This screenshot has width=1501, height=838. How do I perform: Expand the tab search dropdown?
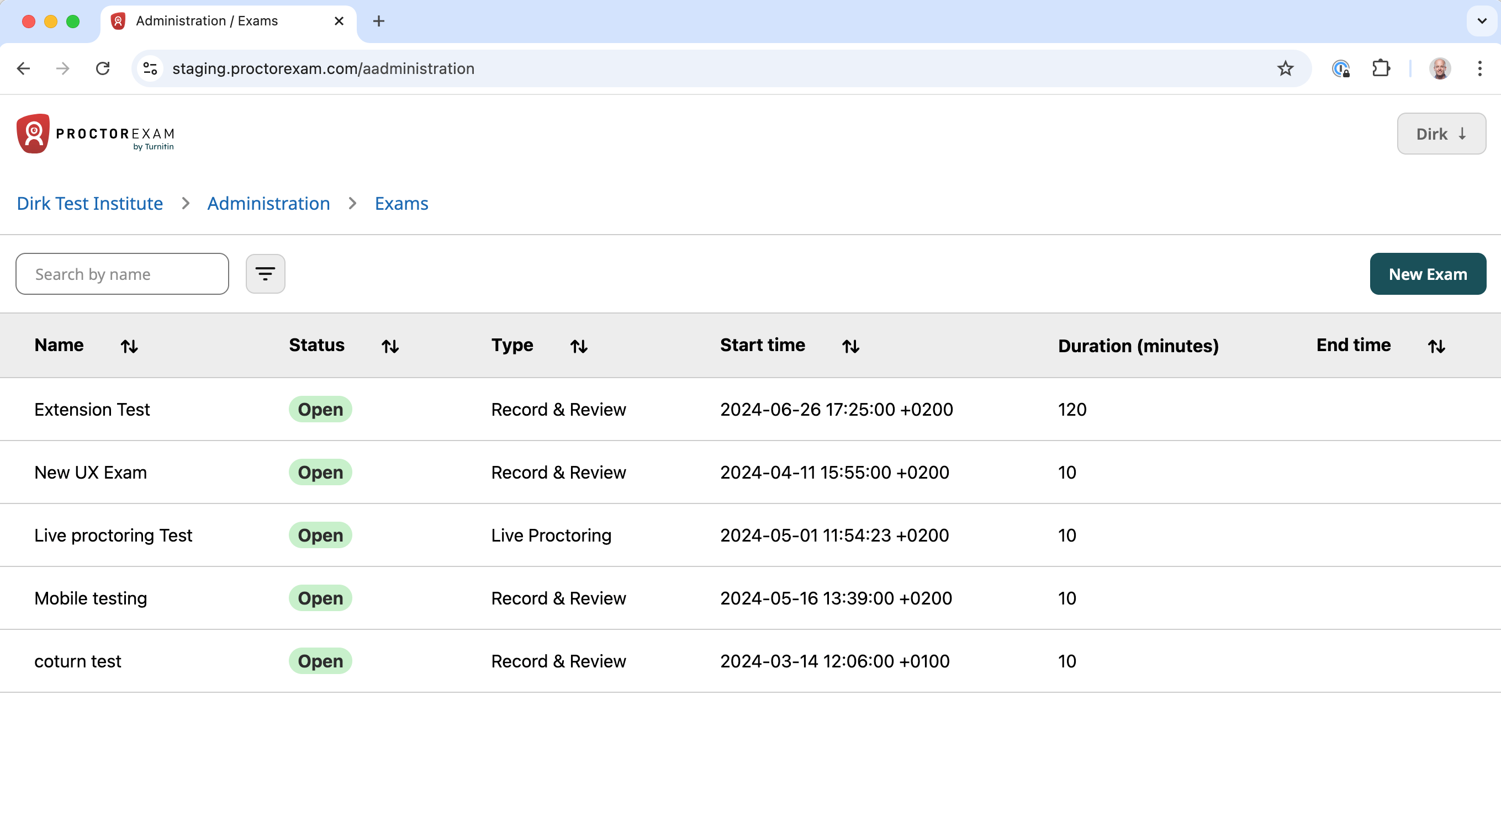click(x=1482, y=22)
